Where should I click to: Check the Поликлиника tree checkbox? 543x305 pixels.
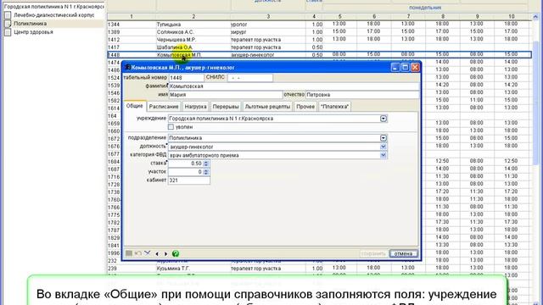click(x=8, y=24)
